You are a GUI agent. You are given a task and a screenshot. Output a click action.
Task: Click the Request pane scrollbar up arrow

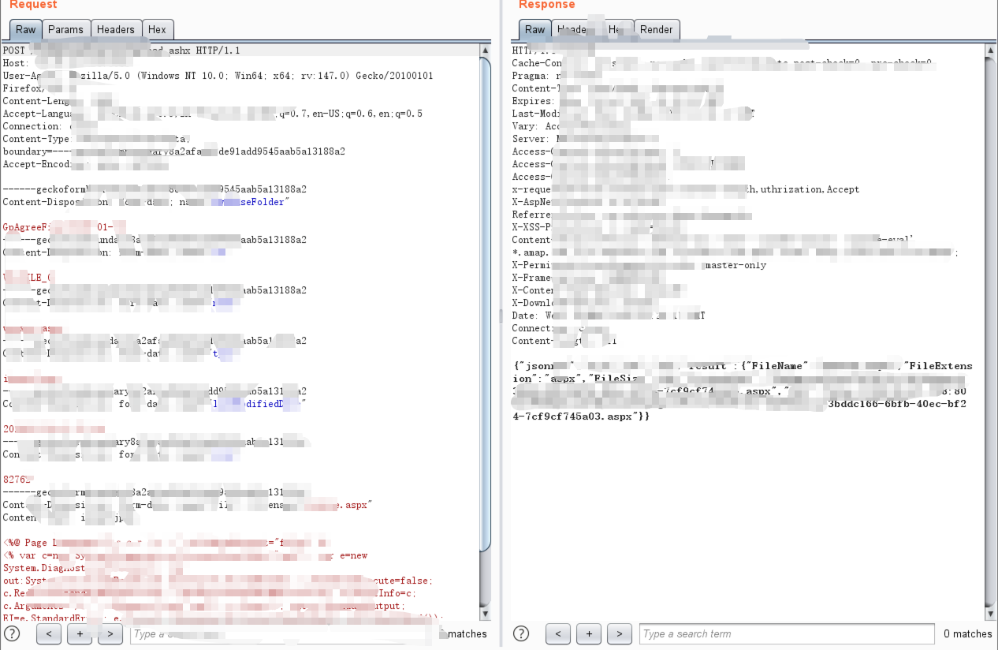tap(486, 50)
